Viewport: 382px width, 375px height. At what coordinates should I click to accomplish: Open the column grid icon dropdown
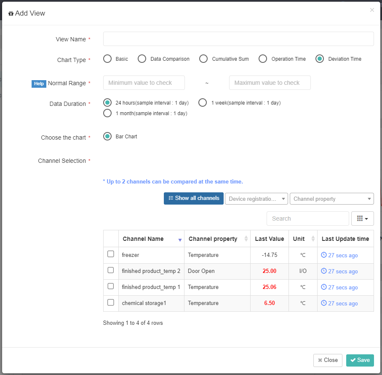(362, 219)
